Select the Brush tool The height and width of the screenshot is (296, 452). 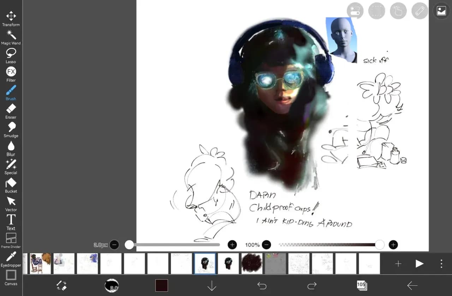tap(11, 93)
